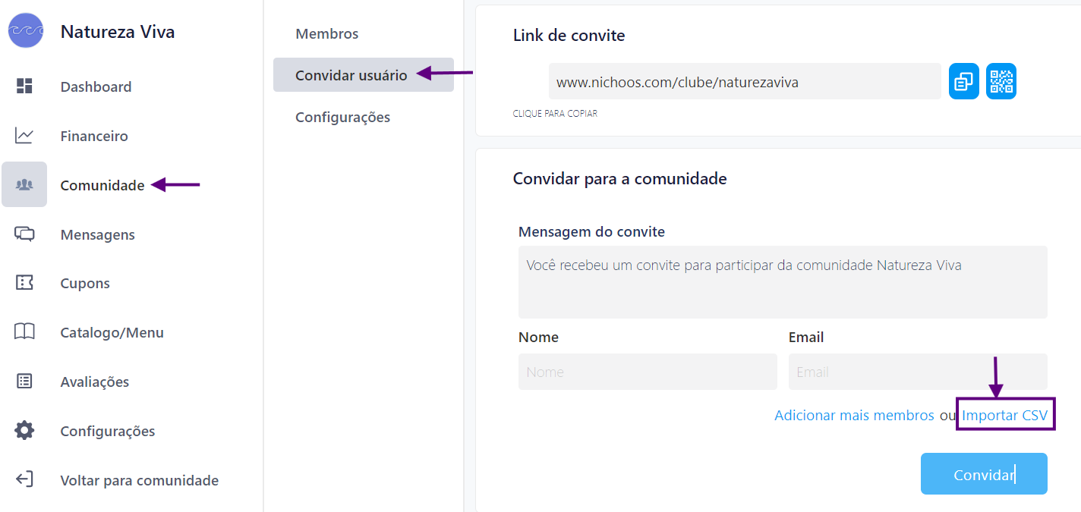Switch to Membros submenu item
The width and height of the screenshot is (1081, 512).
pos(327,33)
